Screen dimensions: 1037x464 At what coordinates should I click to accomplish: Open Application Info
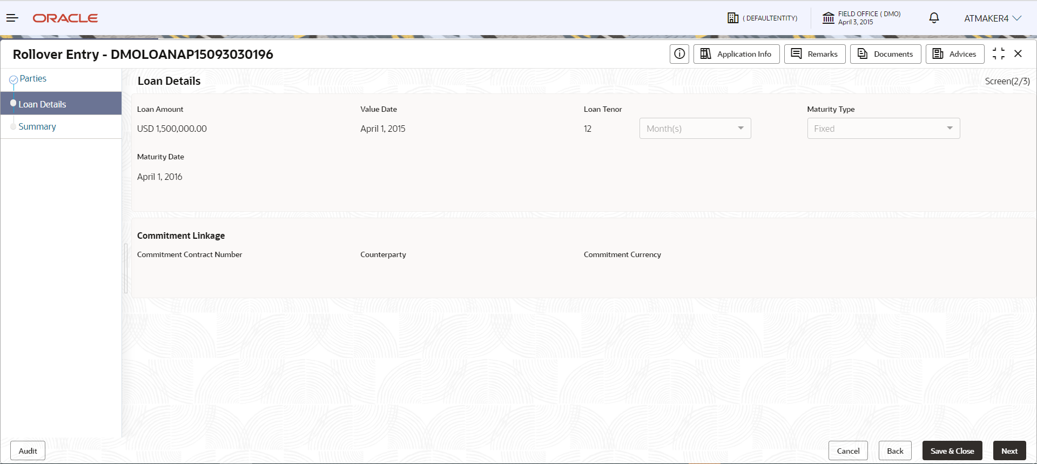click(736, 54)
